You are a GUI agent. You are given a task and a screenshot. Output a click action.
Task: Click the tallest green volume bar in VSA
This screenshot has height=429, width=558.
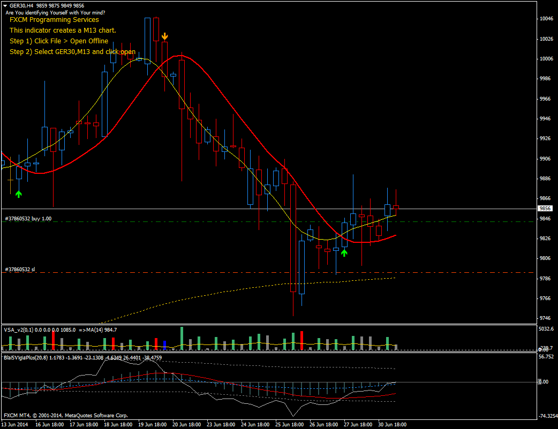(x=182, y=339)
